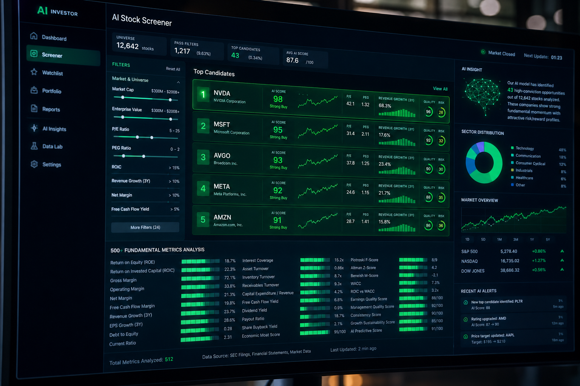Open Watchlist star icon
The height and width of the screenshot is (386, 580).
click(x=34, y=72)
